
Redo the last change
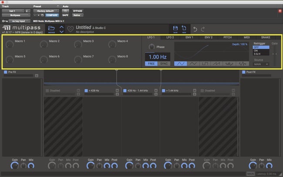tap(203, 29)
